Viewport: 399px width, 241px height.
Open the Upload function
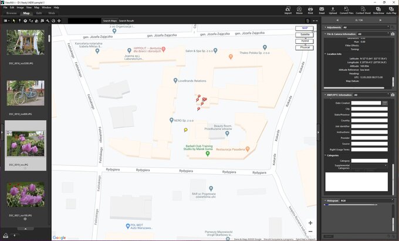333,11
